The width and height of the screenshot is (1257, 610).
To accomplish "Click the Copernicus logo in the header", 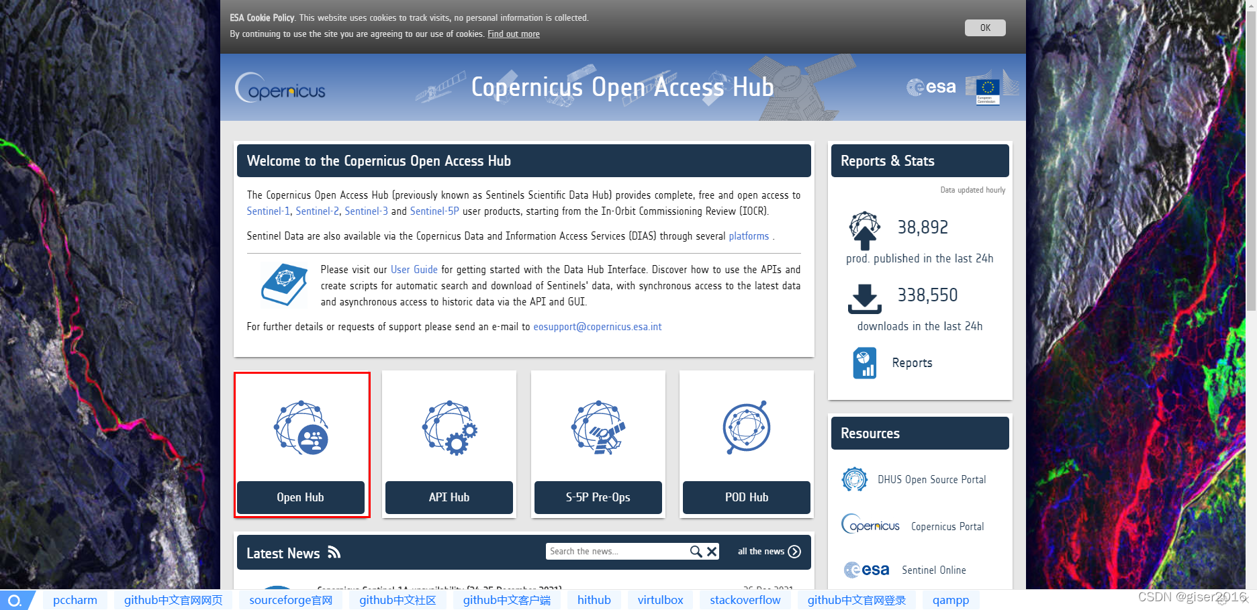I will click(x=280, y=88).
